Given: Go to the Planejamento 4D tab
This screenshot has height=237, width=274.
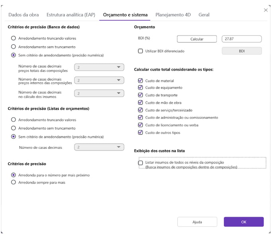Looking at the screenshot, I should click(173, 15).
